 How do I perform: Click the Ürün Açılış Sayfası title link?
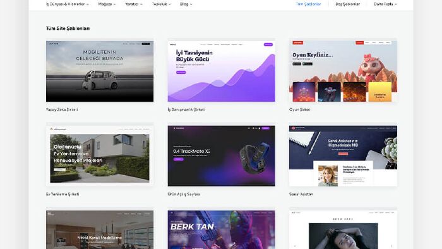click(184, 194)
